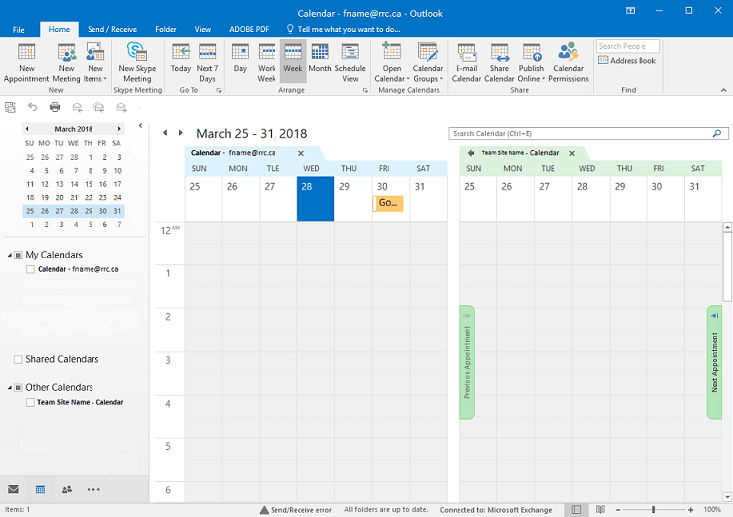
Task: Close the fname@rrc.ca calendar tab
Action: pyautogui.click(x=301, y=153)
